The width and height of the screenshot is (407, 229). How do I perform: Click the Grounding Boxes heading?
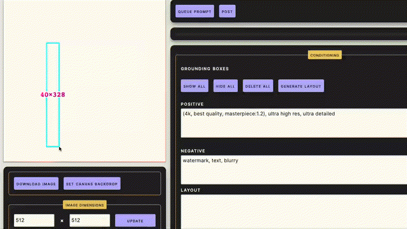point(205,69)
